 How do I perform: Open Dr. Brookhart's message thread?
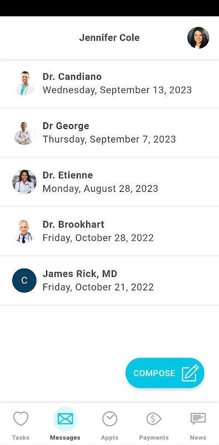109,231
